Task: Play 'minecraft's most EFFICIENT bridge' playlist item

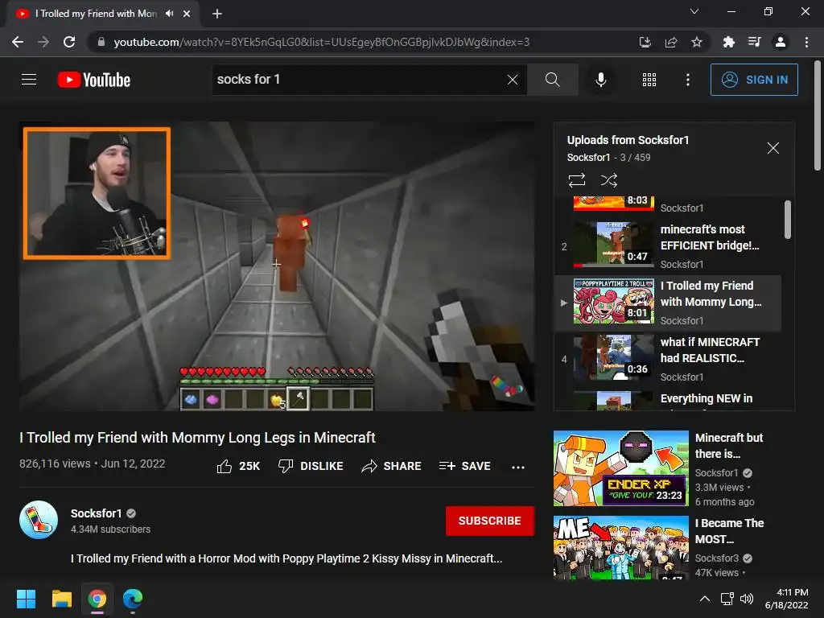Action: point(667,246)
